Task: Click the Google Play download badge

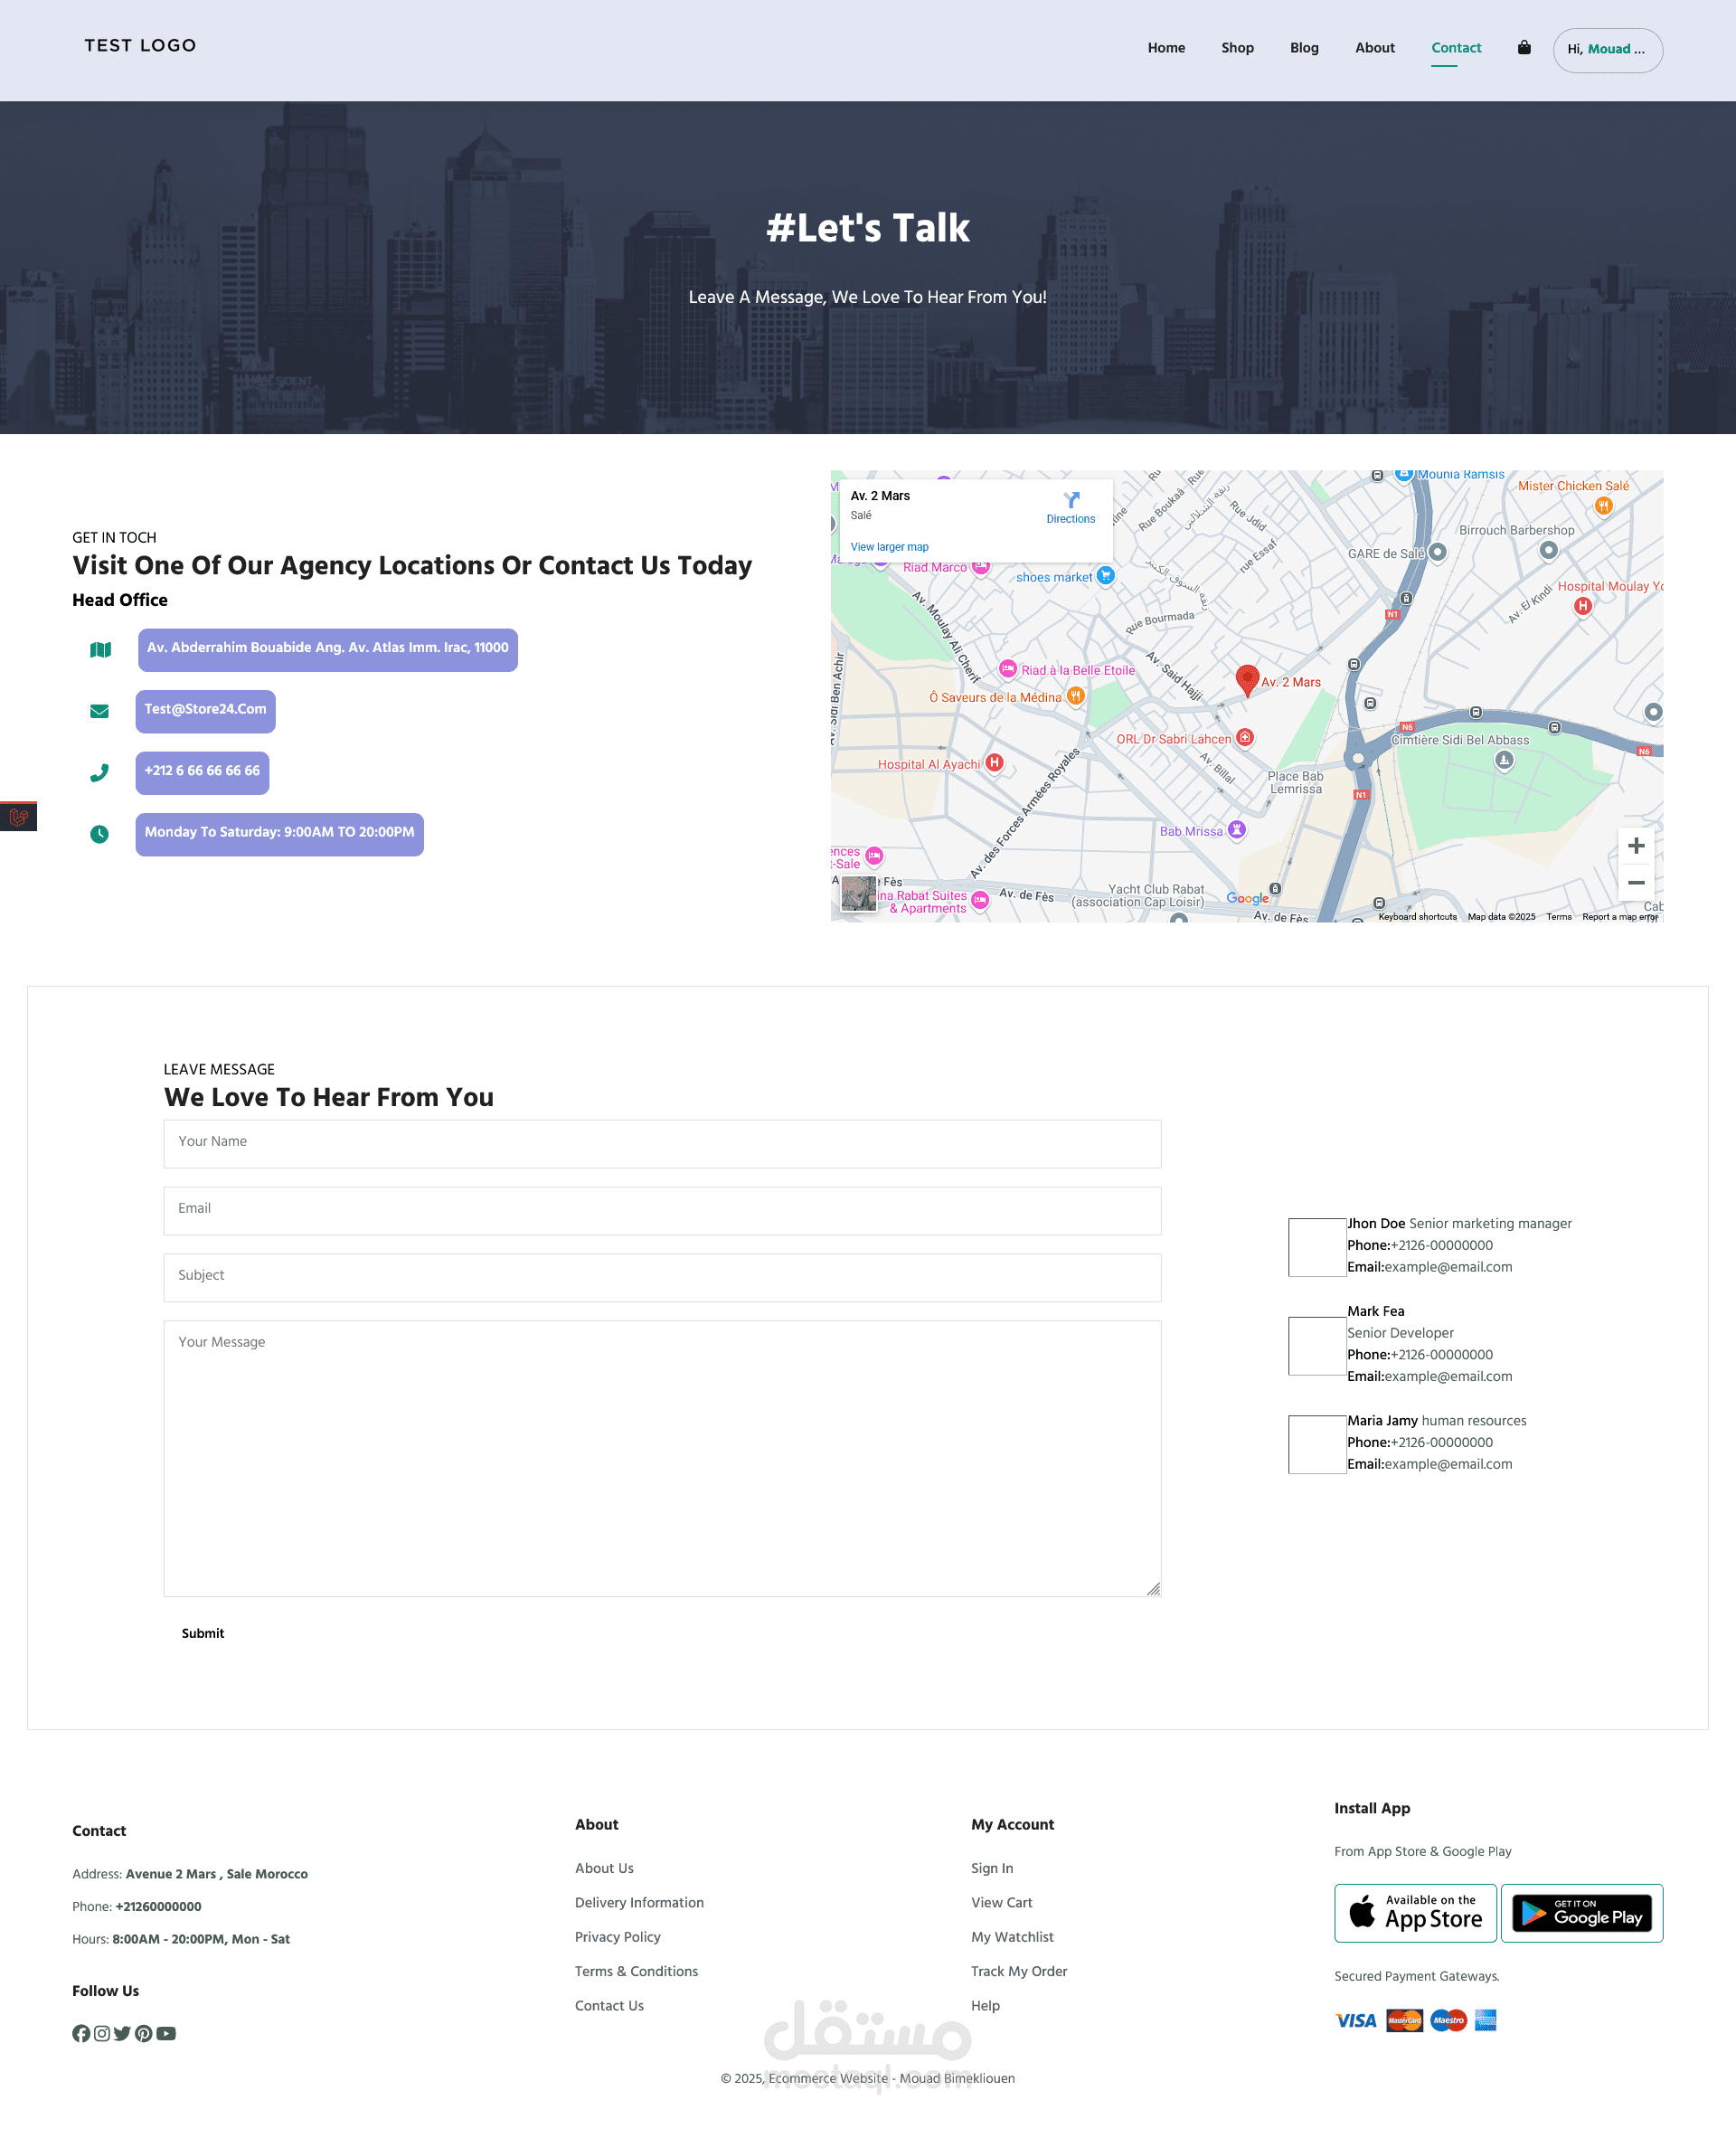Action: 1581,1912
